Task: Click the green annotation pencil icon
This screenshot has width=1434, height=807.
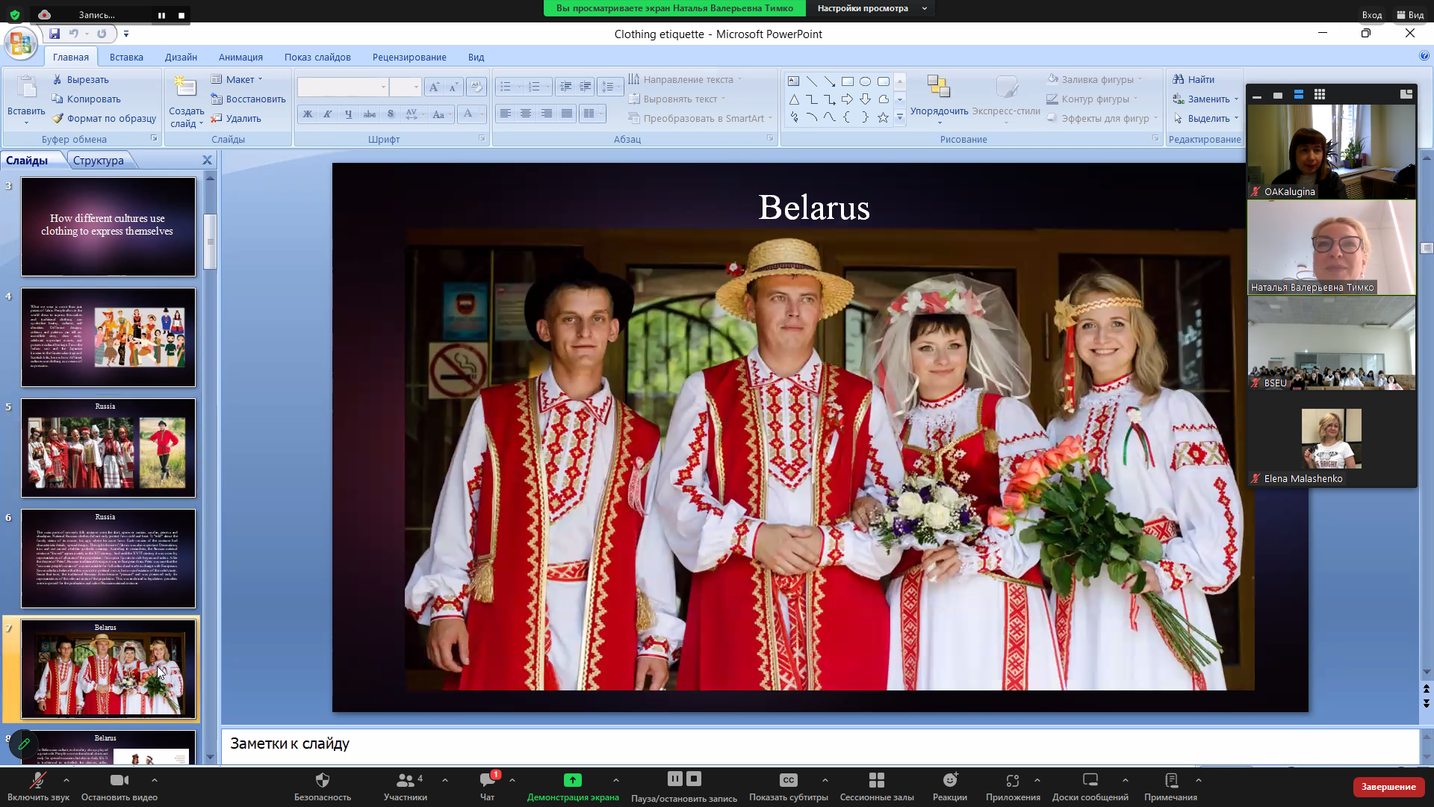Action: (24, 744)
